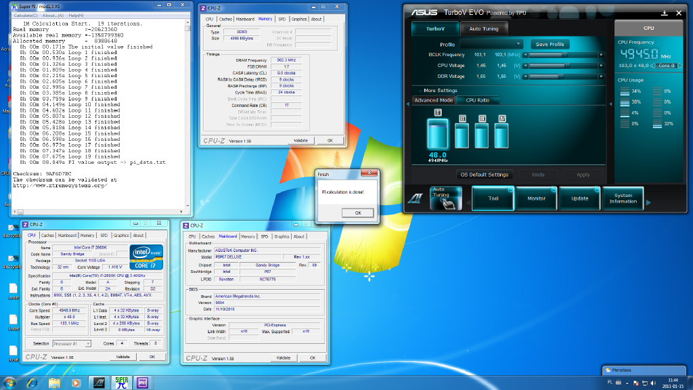This screenshot has height=390, width=693.
Task: Show the previous core with the Core 0 left arrow
Action: click(x=653, y=66)
